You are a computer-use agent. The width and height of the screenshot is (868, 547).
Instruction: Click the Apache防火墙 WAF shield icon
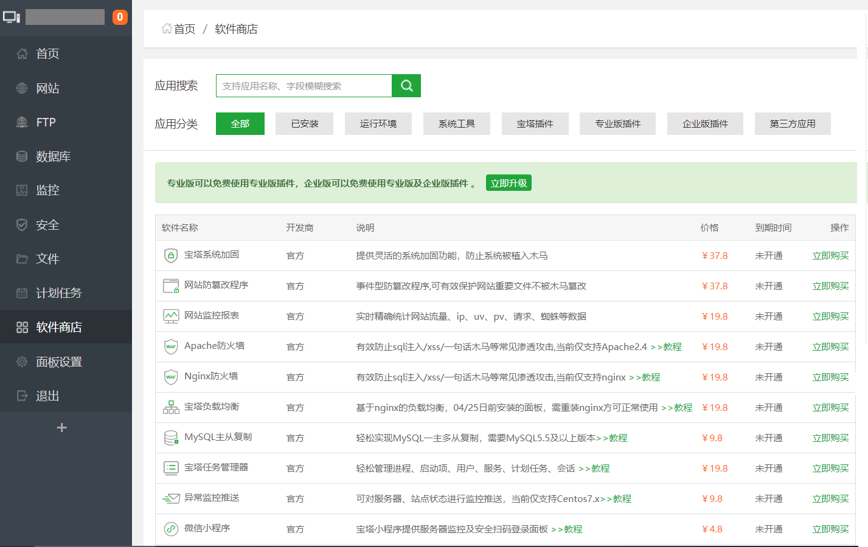click(171, 346)
